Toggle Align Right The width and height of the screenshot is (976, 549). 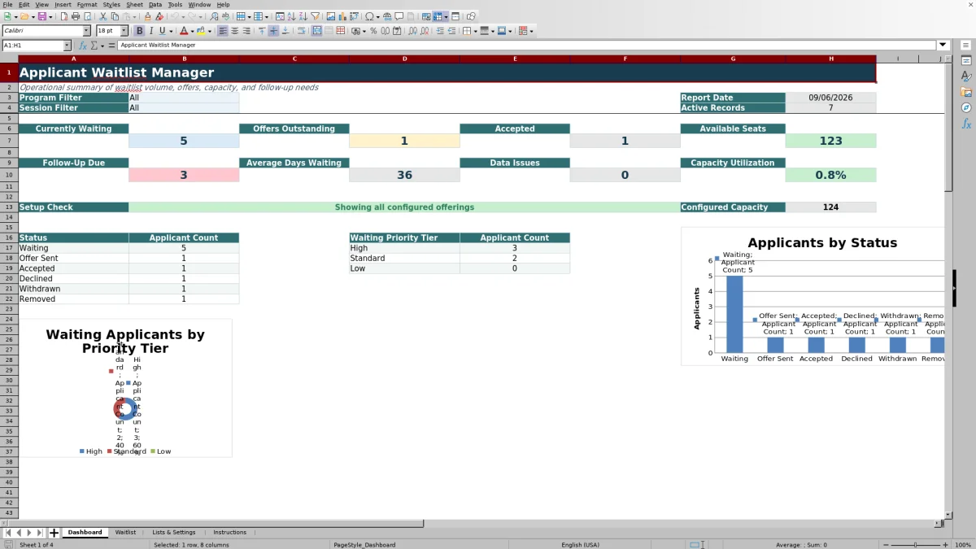pos(246,31)
